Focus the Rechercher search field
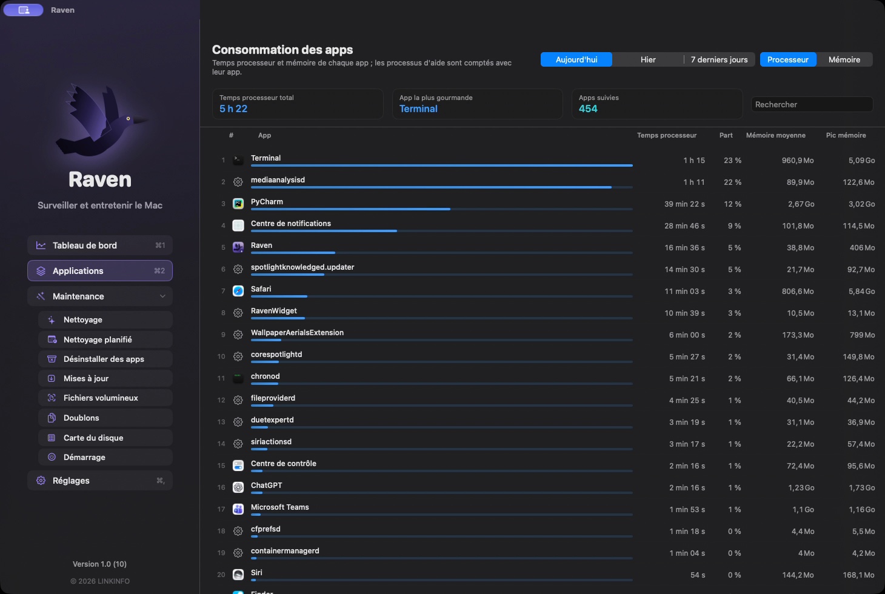885x594 pixels. 812,104
